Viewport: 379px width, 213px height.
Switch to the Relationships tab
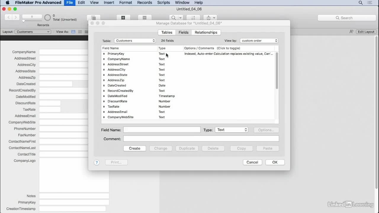206,33
